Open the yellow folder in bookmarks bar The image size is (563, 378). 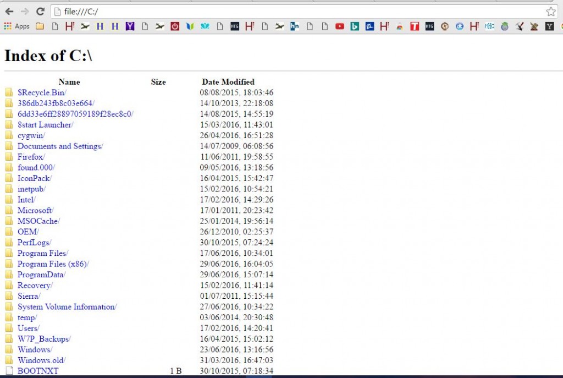click(40, 26)
